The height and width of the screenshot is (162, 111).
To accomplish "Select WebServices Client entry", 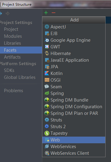I will [74, 153].
